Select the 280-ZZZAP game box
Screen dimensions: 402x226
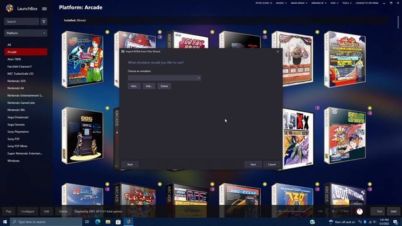pos(240,200)
